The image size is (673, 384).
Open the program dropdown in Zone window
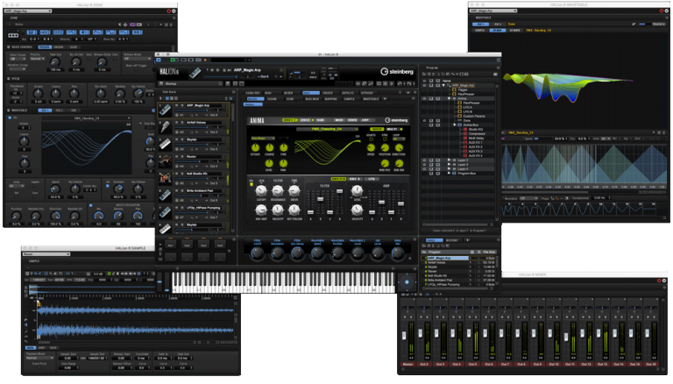point(28,11)
